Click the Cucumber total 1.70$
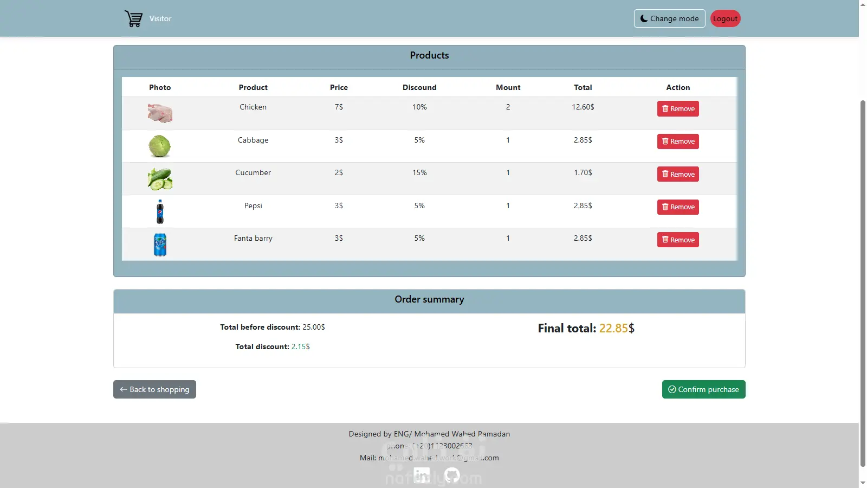This screenshot has height=488, width=867. (583, 172)
